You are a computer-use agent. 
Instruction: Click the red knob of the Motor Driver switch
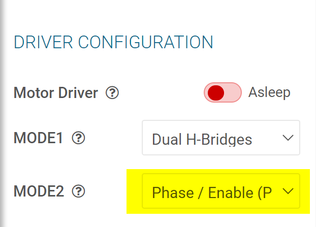(x=216, y=92)
